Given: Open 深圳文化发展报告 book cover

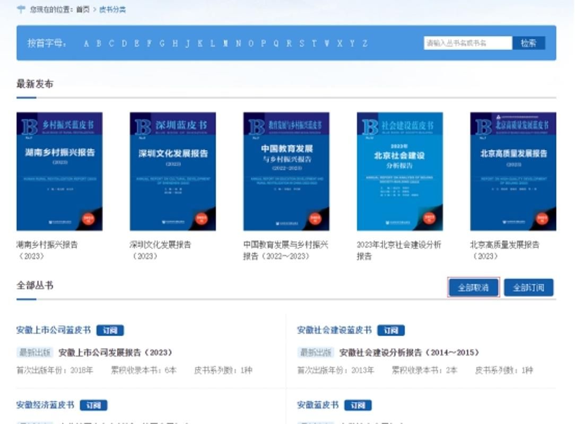Looking at the screenshot, I should [173, 171].
